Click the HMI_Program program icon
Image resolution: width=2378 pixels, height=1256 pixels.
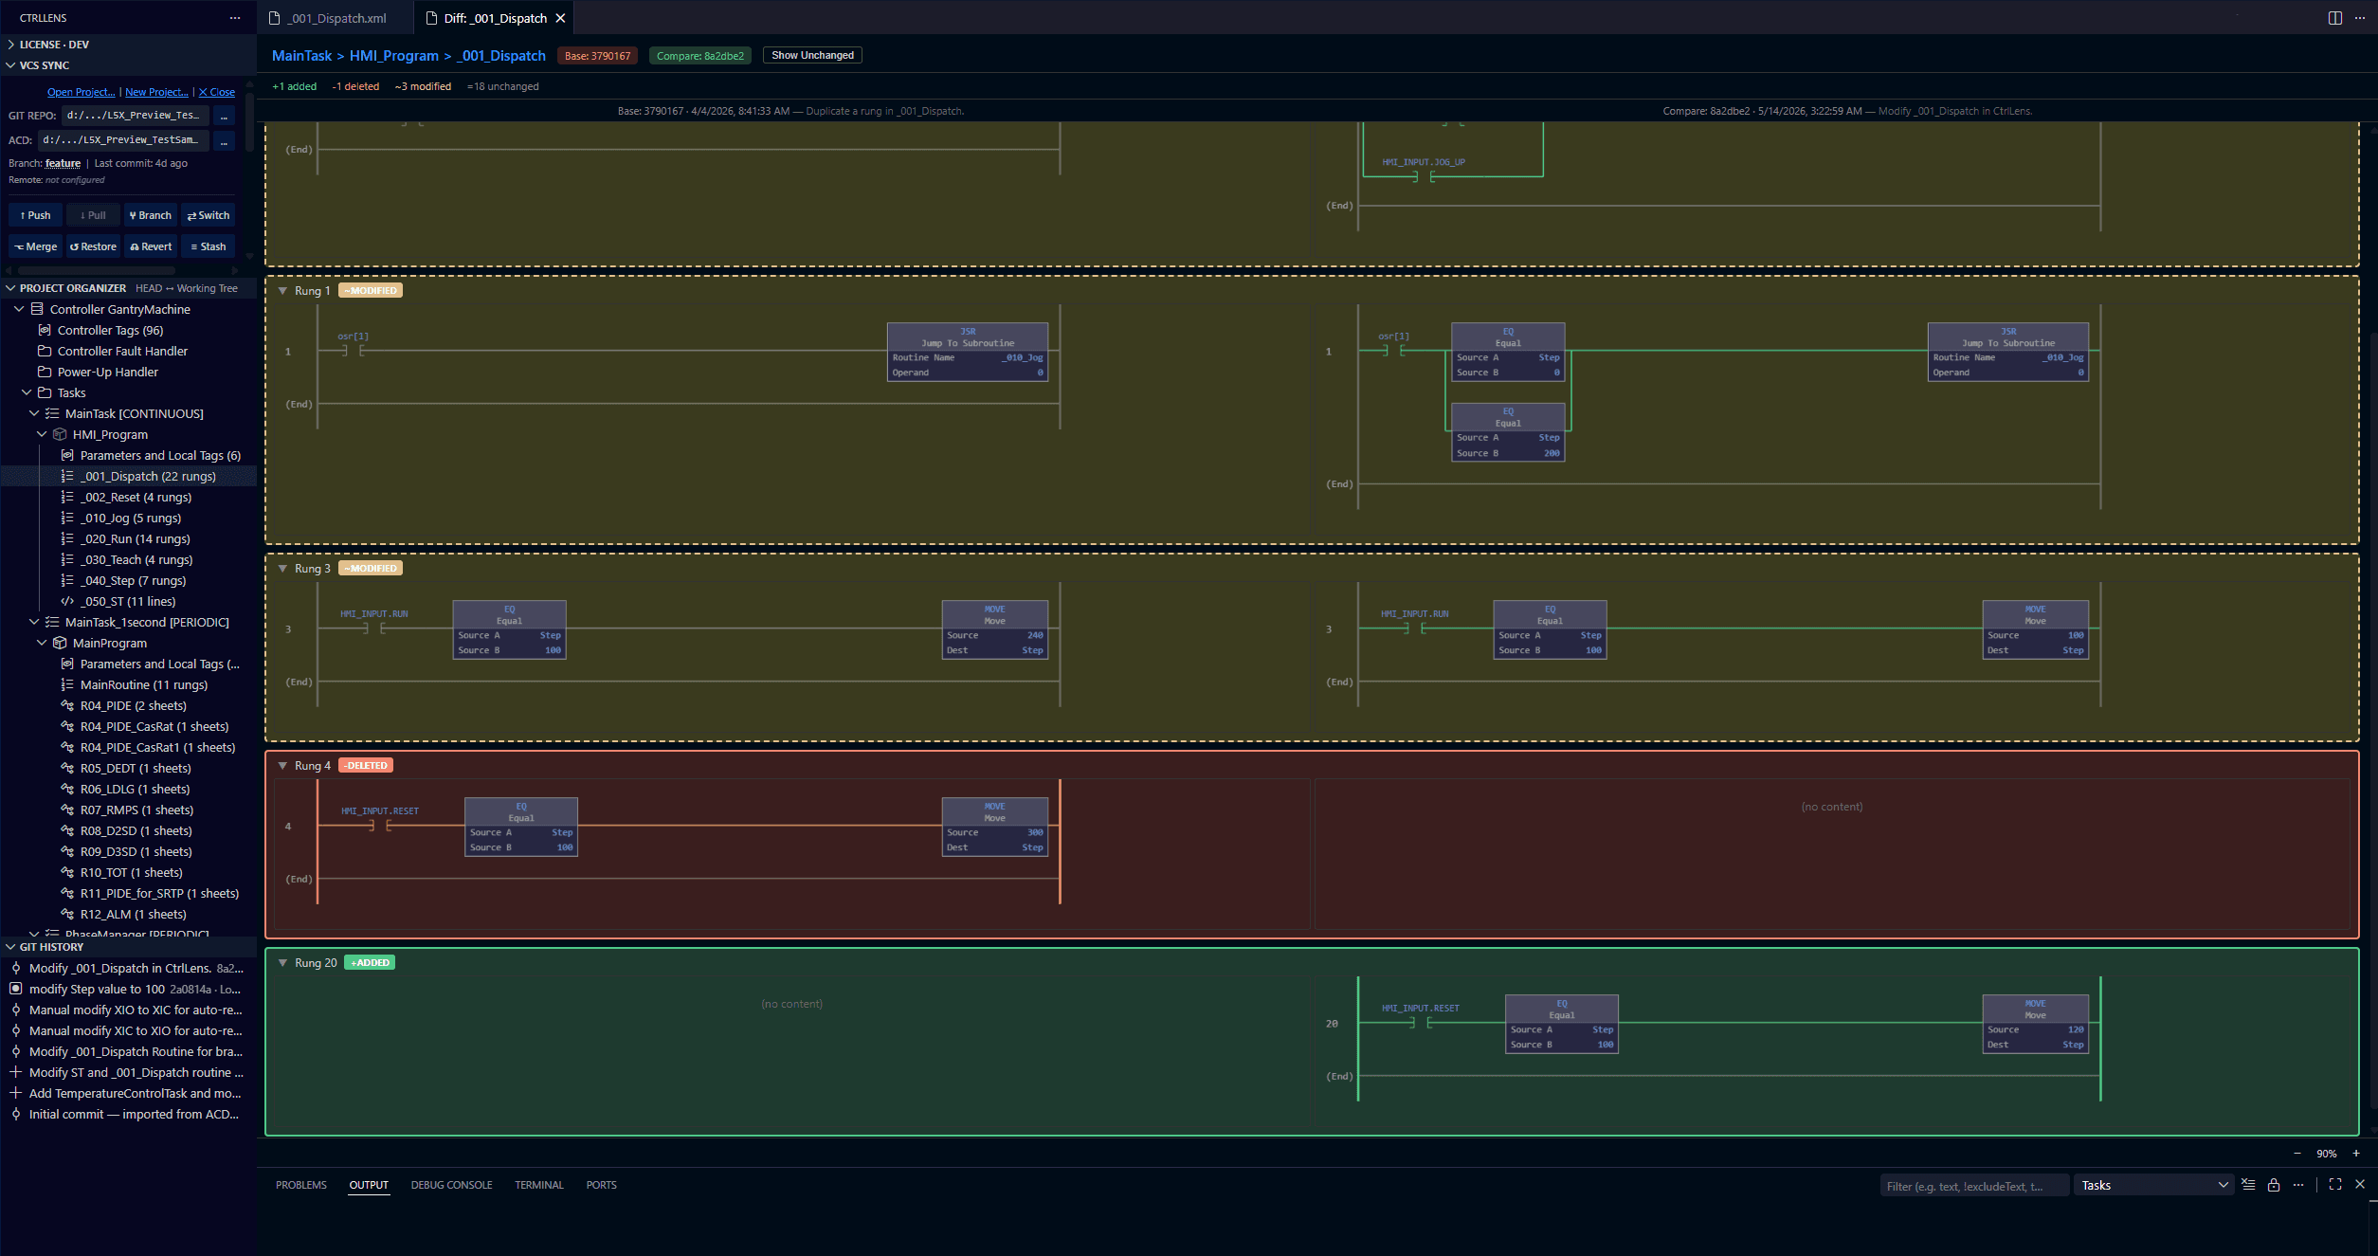pyautogui.click(x=60, y=434)
